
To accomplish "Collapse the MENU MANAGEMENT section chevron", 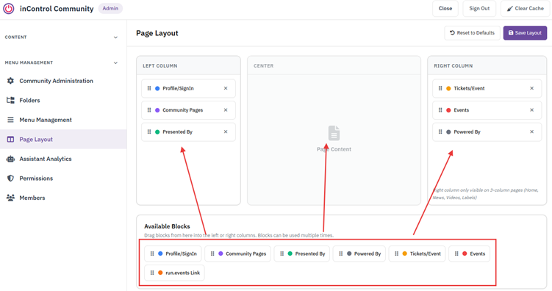I will point(115,63).
